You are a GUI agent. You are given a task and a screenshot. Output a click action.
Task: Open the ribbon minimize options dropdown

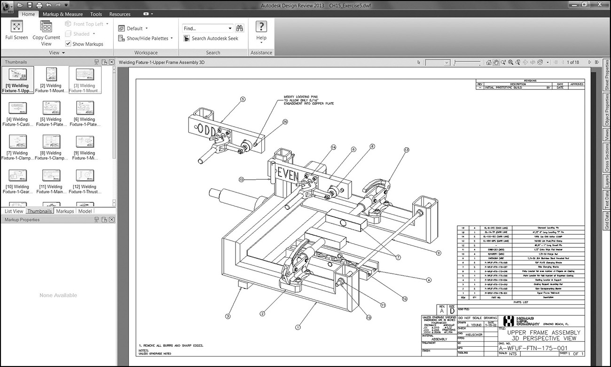(152, 14)
